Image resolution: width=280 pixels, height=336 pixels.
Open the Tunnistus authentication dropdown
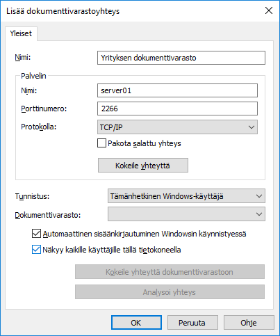click(186, 196)
